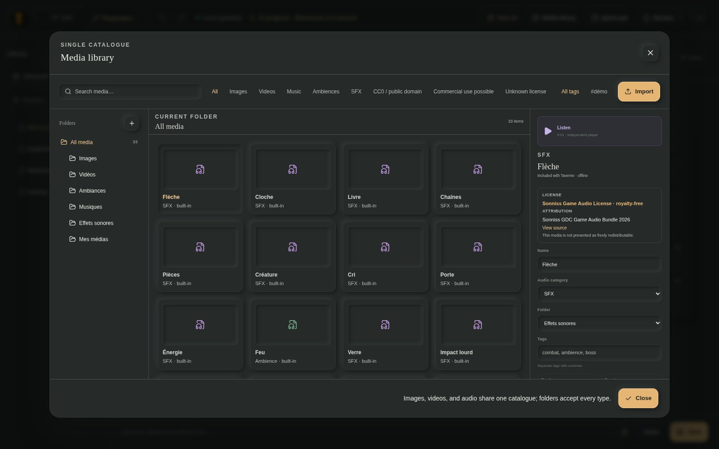The width and height of the screenshot is (719, 449).
Task: Click the Porte card title
Action: coord(447,275)
